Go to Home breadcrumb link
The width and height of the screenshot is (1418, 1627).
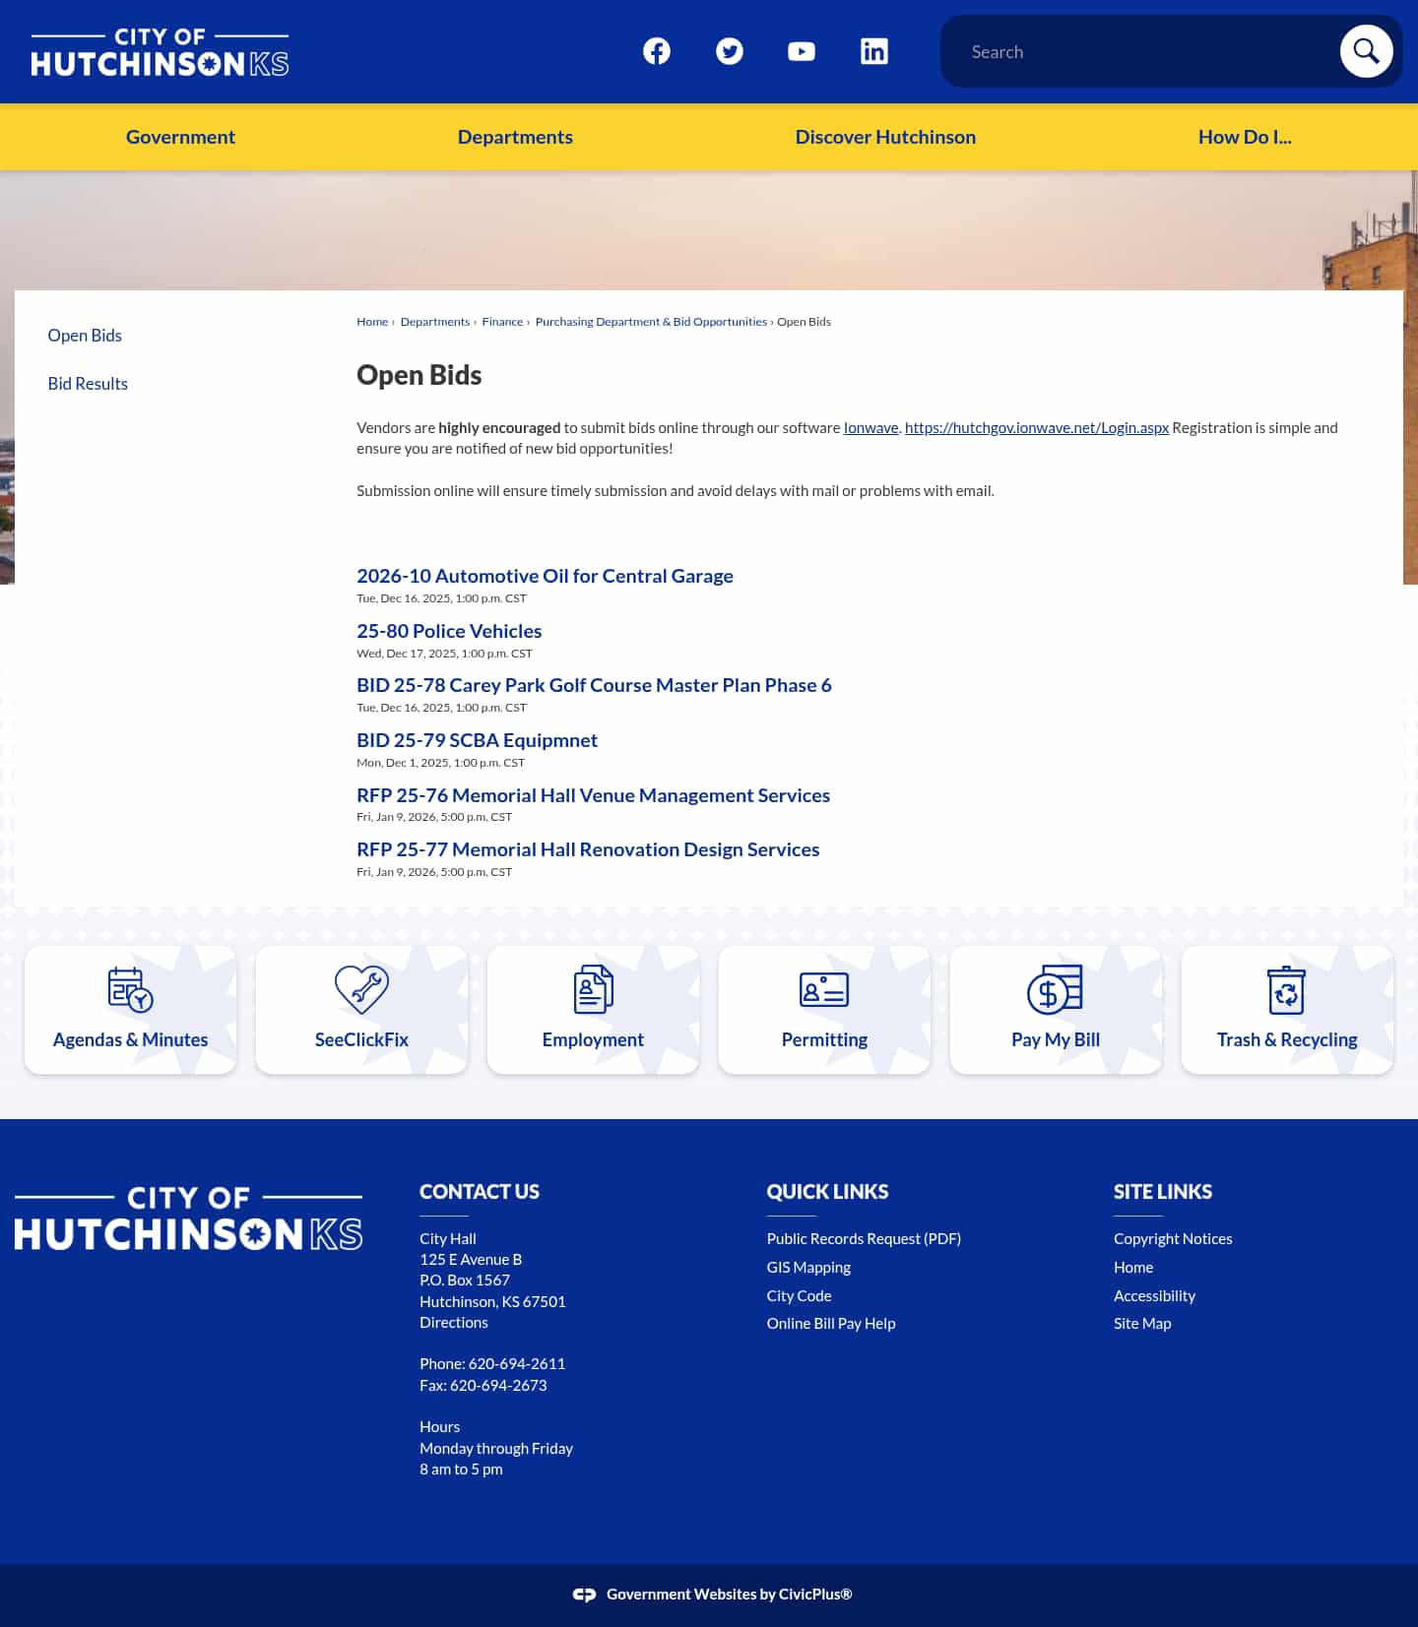(372, 322)
